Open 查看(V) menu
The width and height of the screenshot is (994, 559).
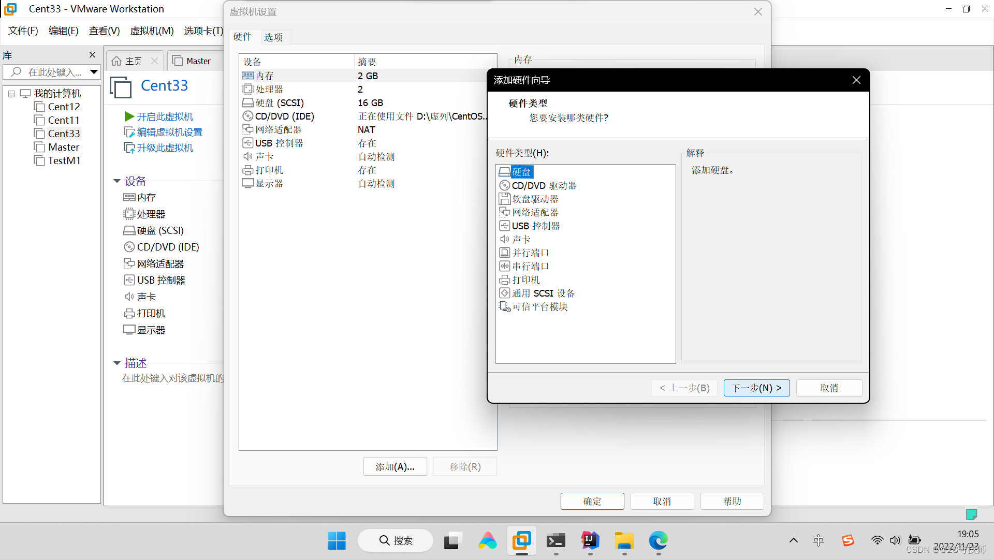(x=104, y=31)
